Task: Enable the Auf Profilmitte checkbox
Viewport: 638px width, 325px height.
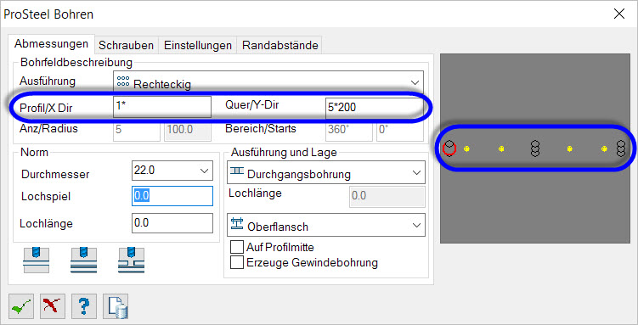Action: point(236,248)
